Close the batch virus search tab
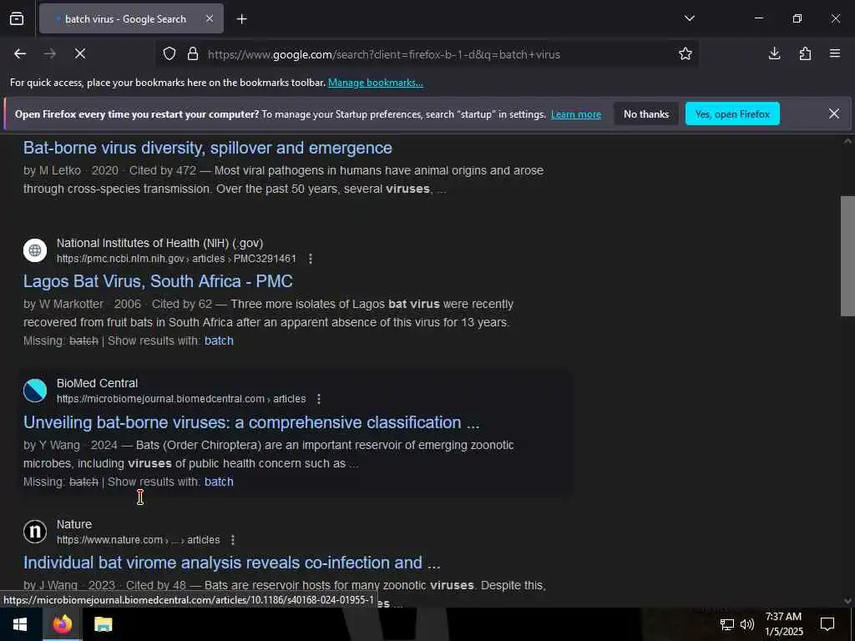 click(x=210, y=18)
